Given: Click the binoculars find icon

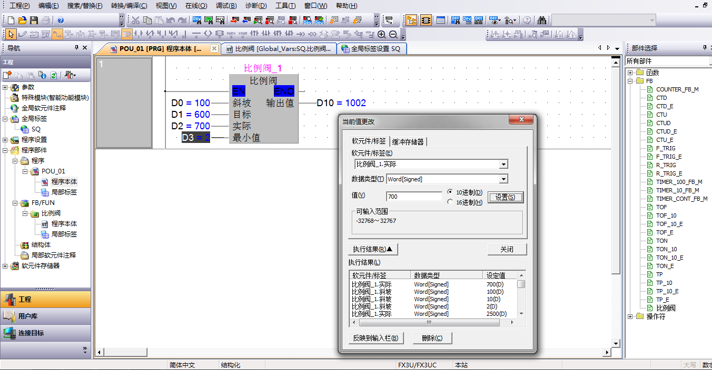Looking at the screenshot, I should pyautogui.click(x=542, y=20).
